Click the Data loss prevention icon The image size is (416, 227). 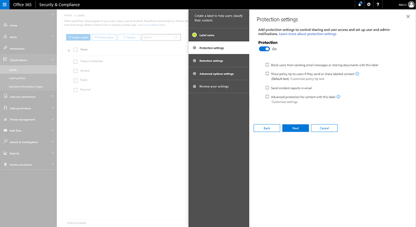(5, 96)
